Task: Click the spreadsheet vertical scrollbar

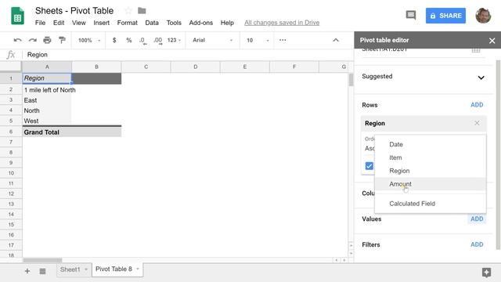Action: 351,80
